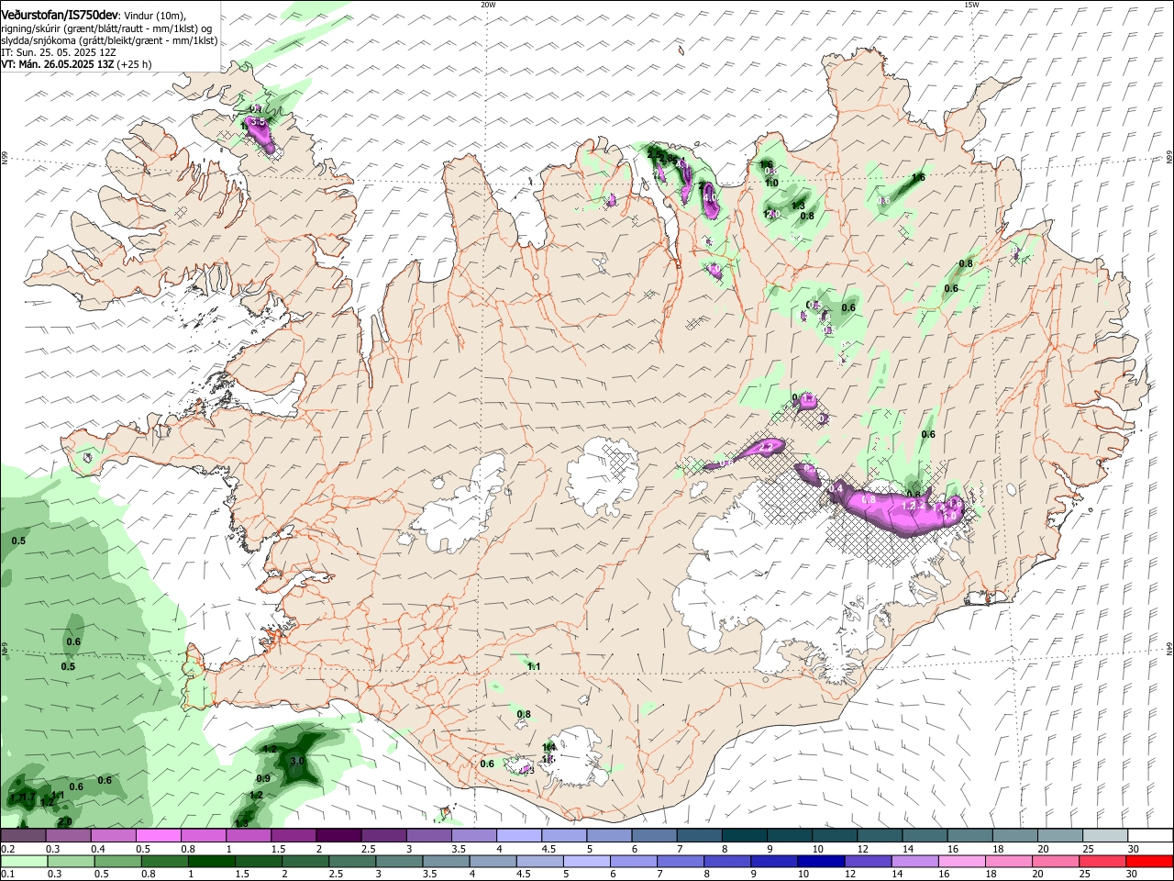Click the 1.3 precipitation value in the northeast
The height and width of the screenshot is (881, 1174).
point(798,206)
